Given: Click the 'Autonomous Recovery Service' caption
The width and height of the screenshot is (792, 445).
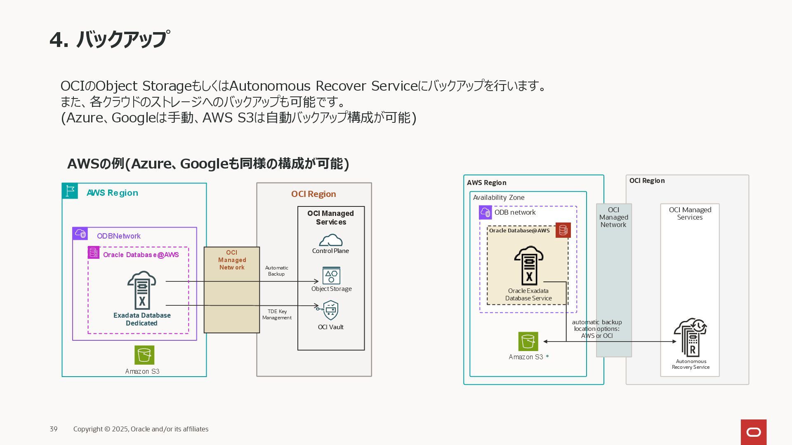Looking at the screenshot, I should (691, 364).
